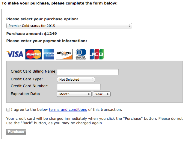This screenshot has width=190, height=141.
Task: Click the "Credit Card Type" label
Action: (27, 79)
